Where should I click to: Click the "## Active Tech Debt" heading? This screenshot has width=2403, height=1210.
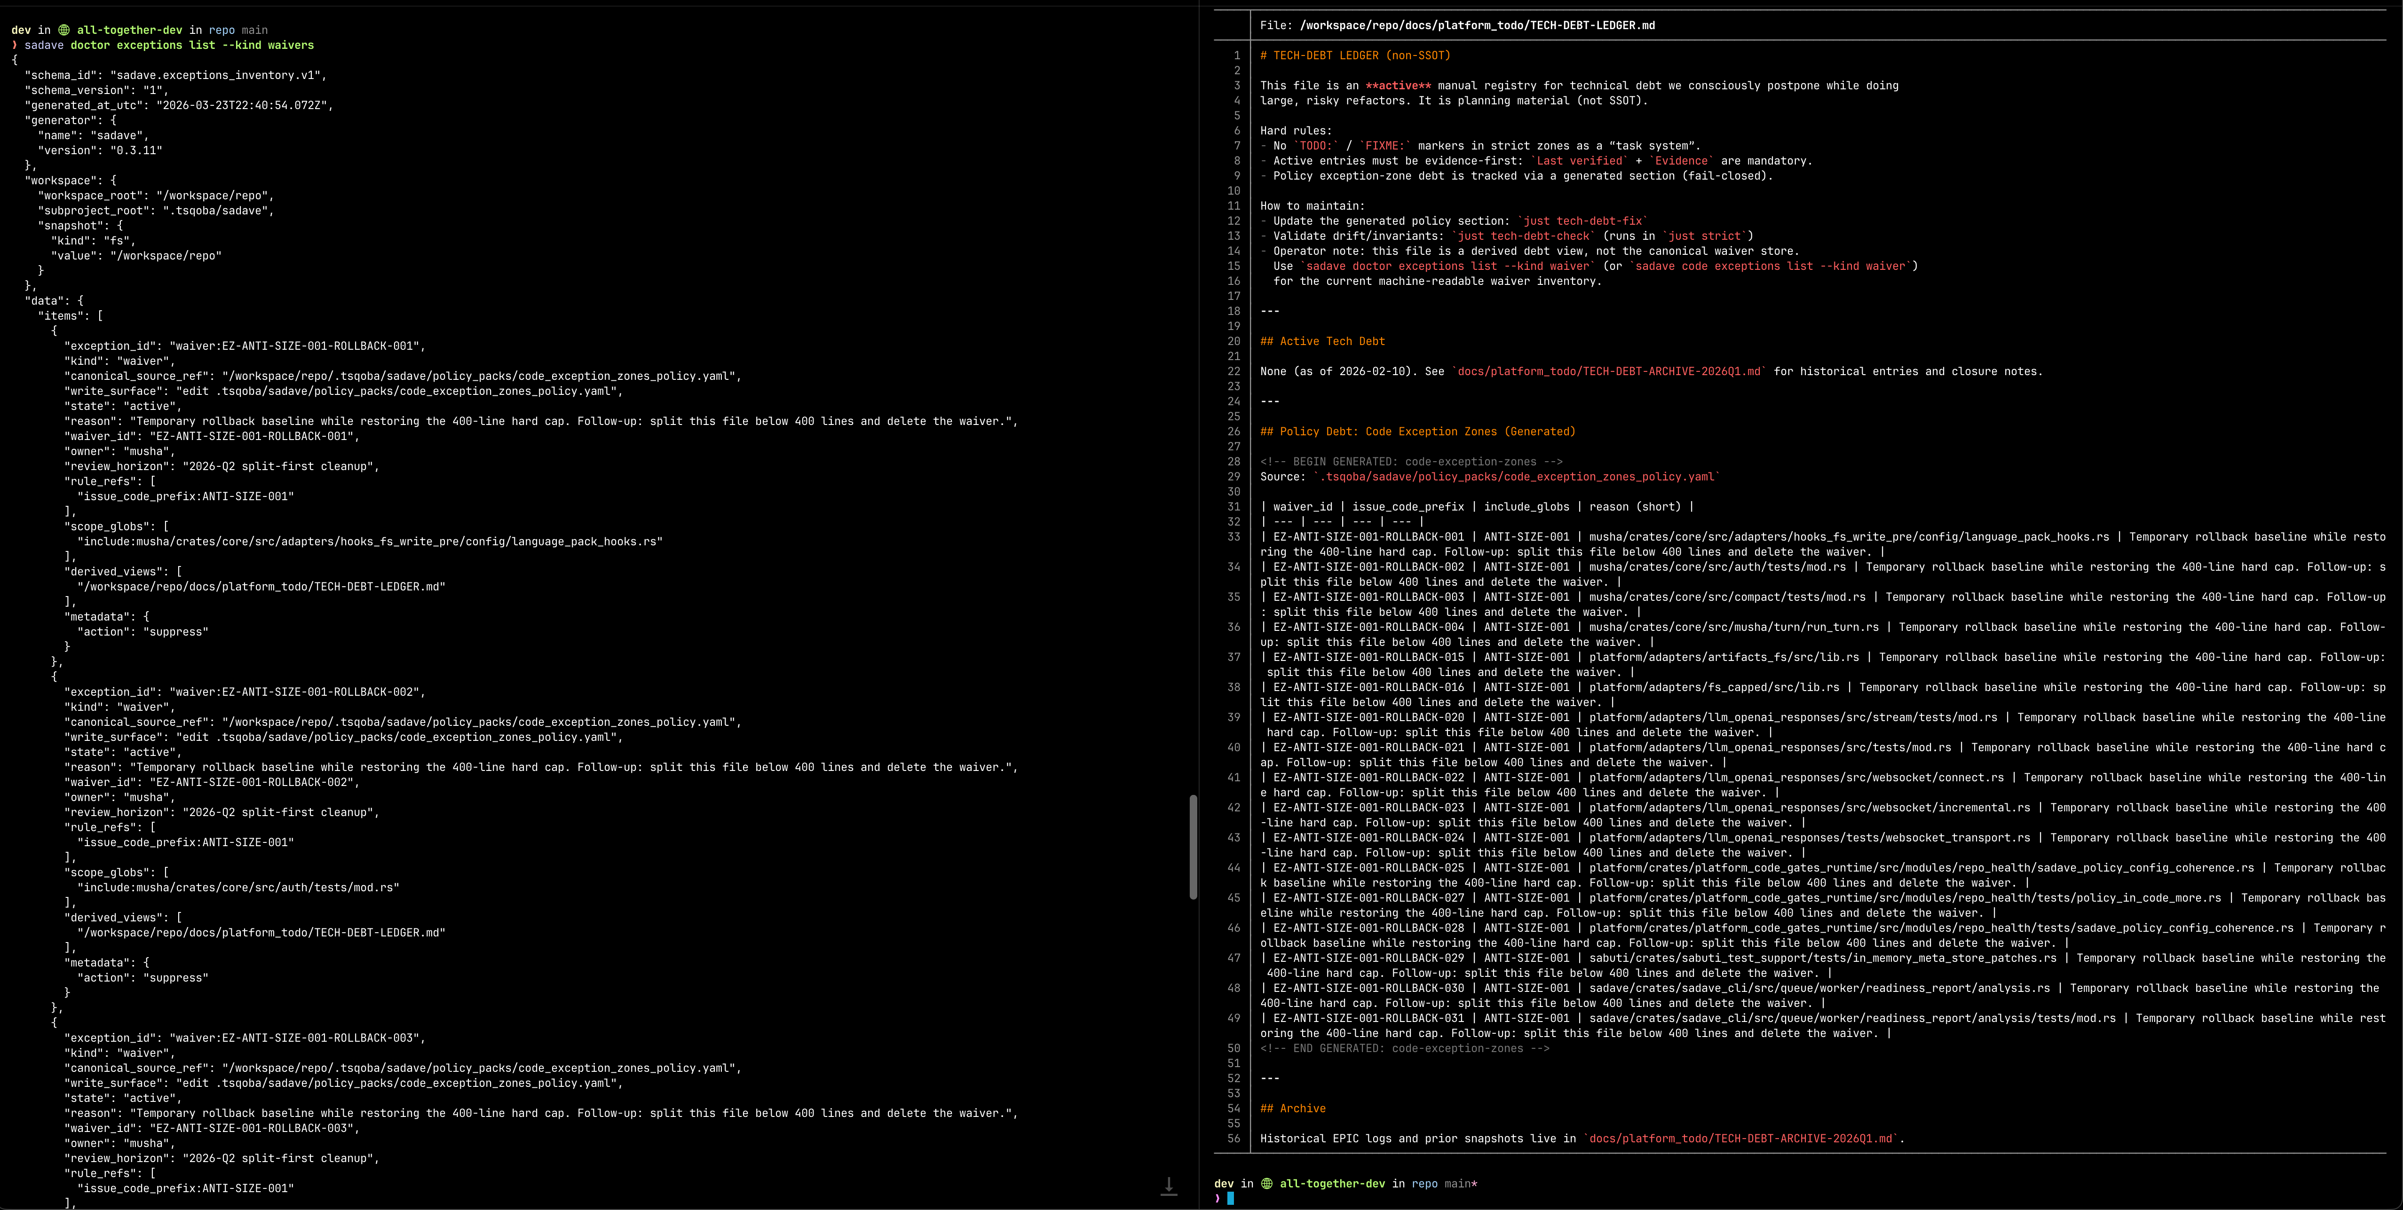[1322, 341]
